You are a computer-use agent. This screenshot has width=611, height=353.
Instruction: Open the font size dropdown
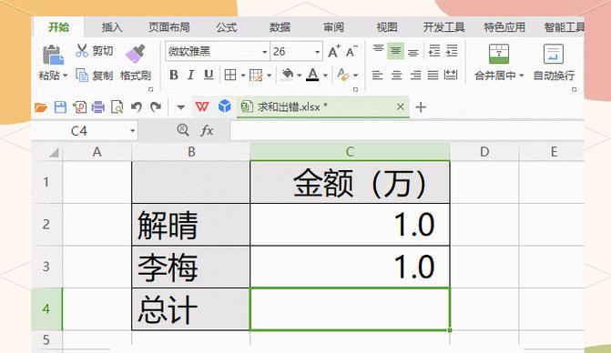coord(318,52)
